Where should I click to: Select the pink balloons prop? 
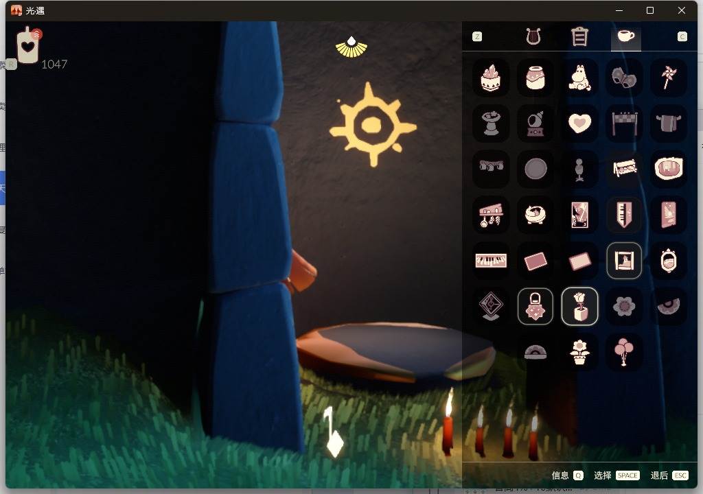click(x=624, y=351)
